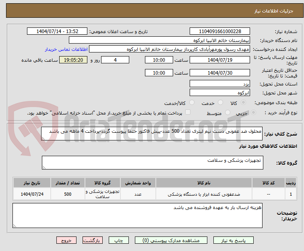The width and height of the screenshot is (304, 251).
Task: Click the شرح کلی نیاز description textarea
Action: (152, 134)
